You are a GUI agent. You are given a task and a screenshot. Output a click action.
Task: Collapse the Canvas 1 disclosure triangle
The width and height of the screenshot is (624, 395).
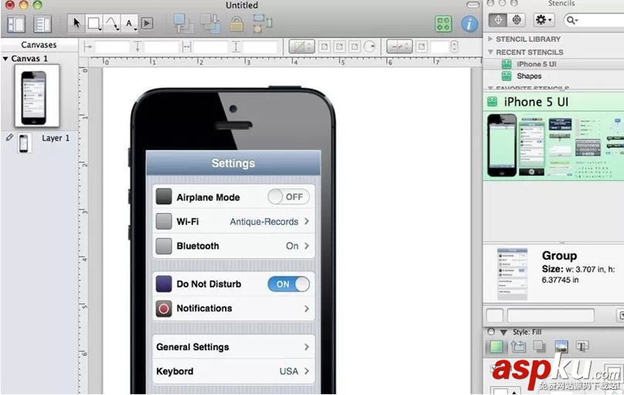5,59
